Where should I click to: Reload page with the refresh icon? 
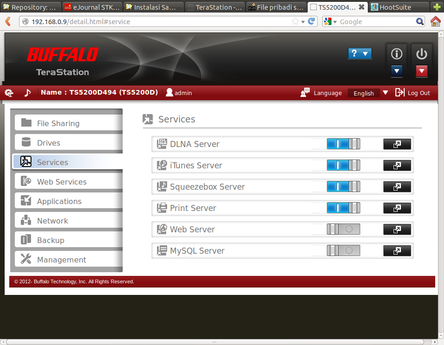(311, 21)
